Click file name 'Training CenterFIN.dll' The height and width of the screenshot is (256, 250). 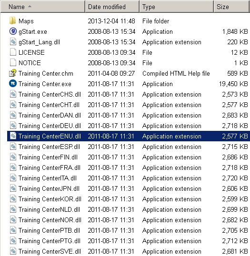[48, 157]
